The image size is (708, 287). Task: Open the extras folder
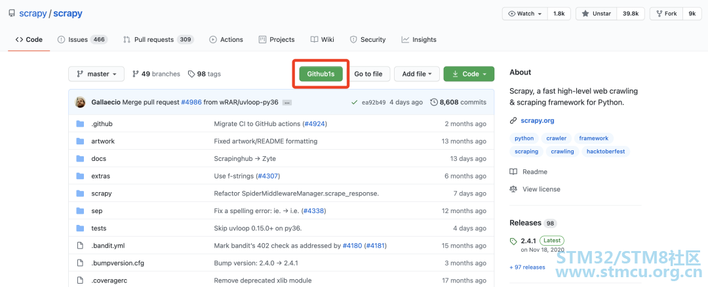(100, 176)
